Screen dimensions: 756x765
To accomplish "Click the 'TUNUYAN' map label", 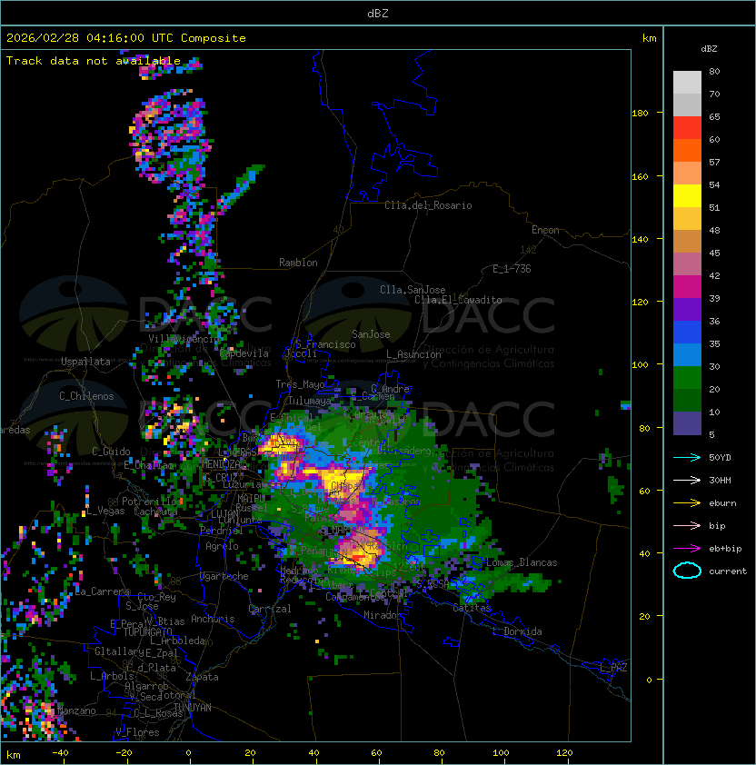I will click(193, 708).
